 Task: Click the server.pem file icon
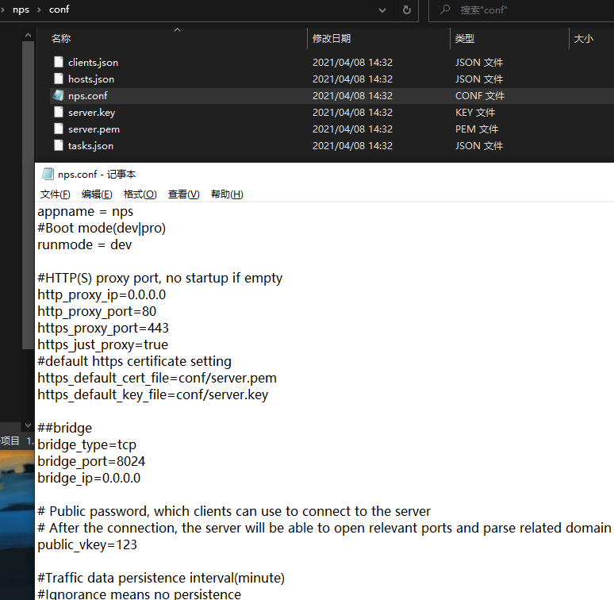point(59,129)
